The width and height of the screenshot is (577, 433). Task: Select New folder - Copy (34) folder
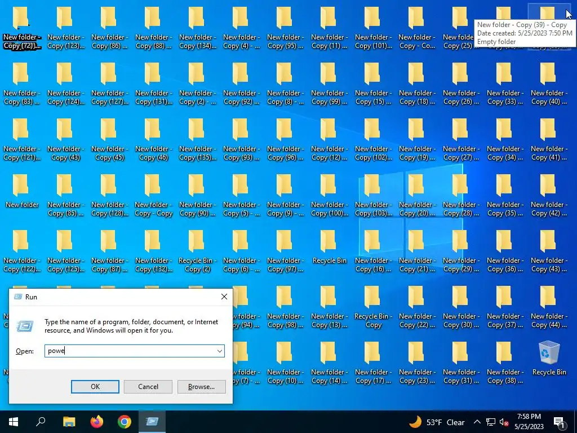click(505, 140)
